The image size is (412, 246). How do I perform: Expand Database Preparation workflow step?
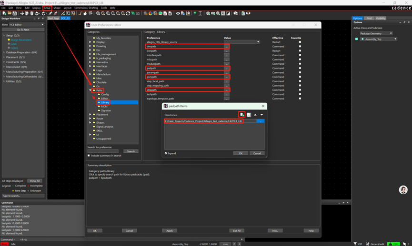point(4,52)
